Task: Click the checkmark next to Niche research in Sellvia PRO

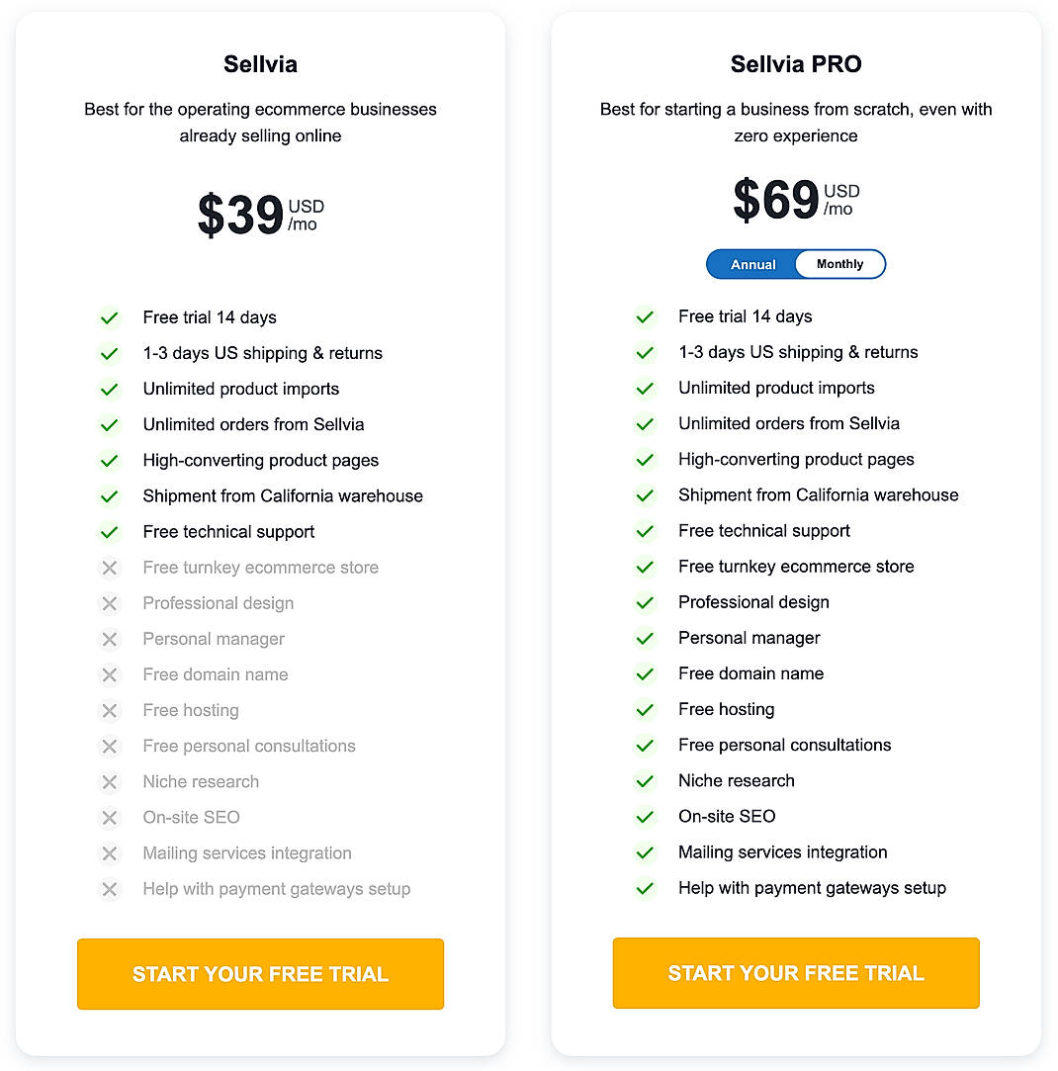Action: (646, 780)
